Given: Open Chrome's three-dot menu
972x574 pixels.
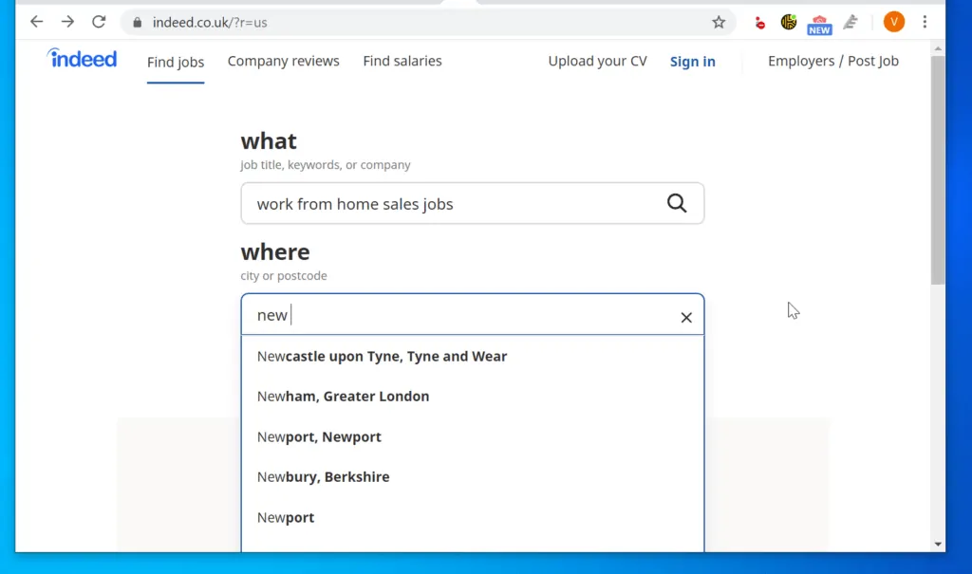Looking at the screenshot, I should (925, 21).
